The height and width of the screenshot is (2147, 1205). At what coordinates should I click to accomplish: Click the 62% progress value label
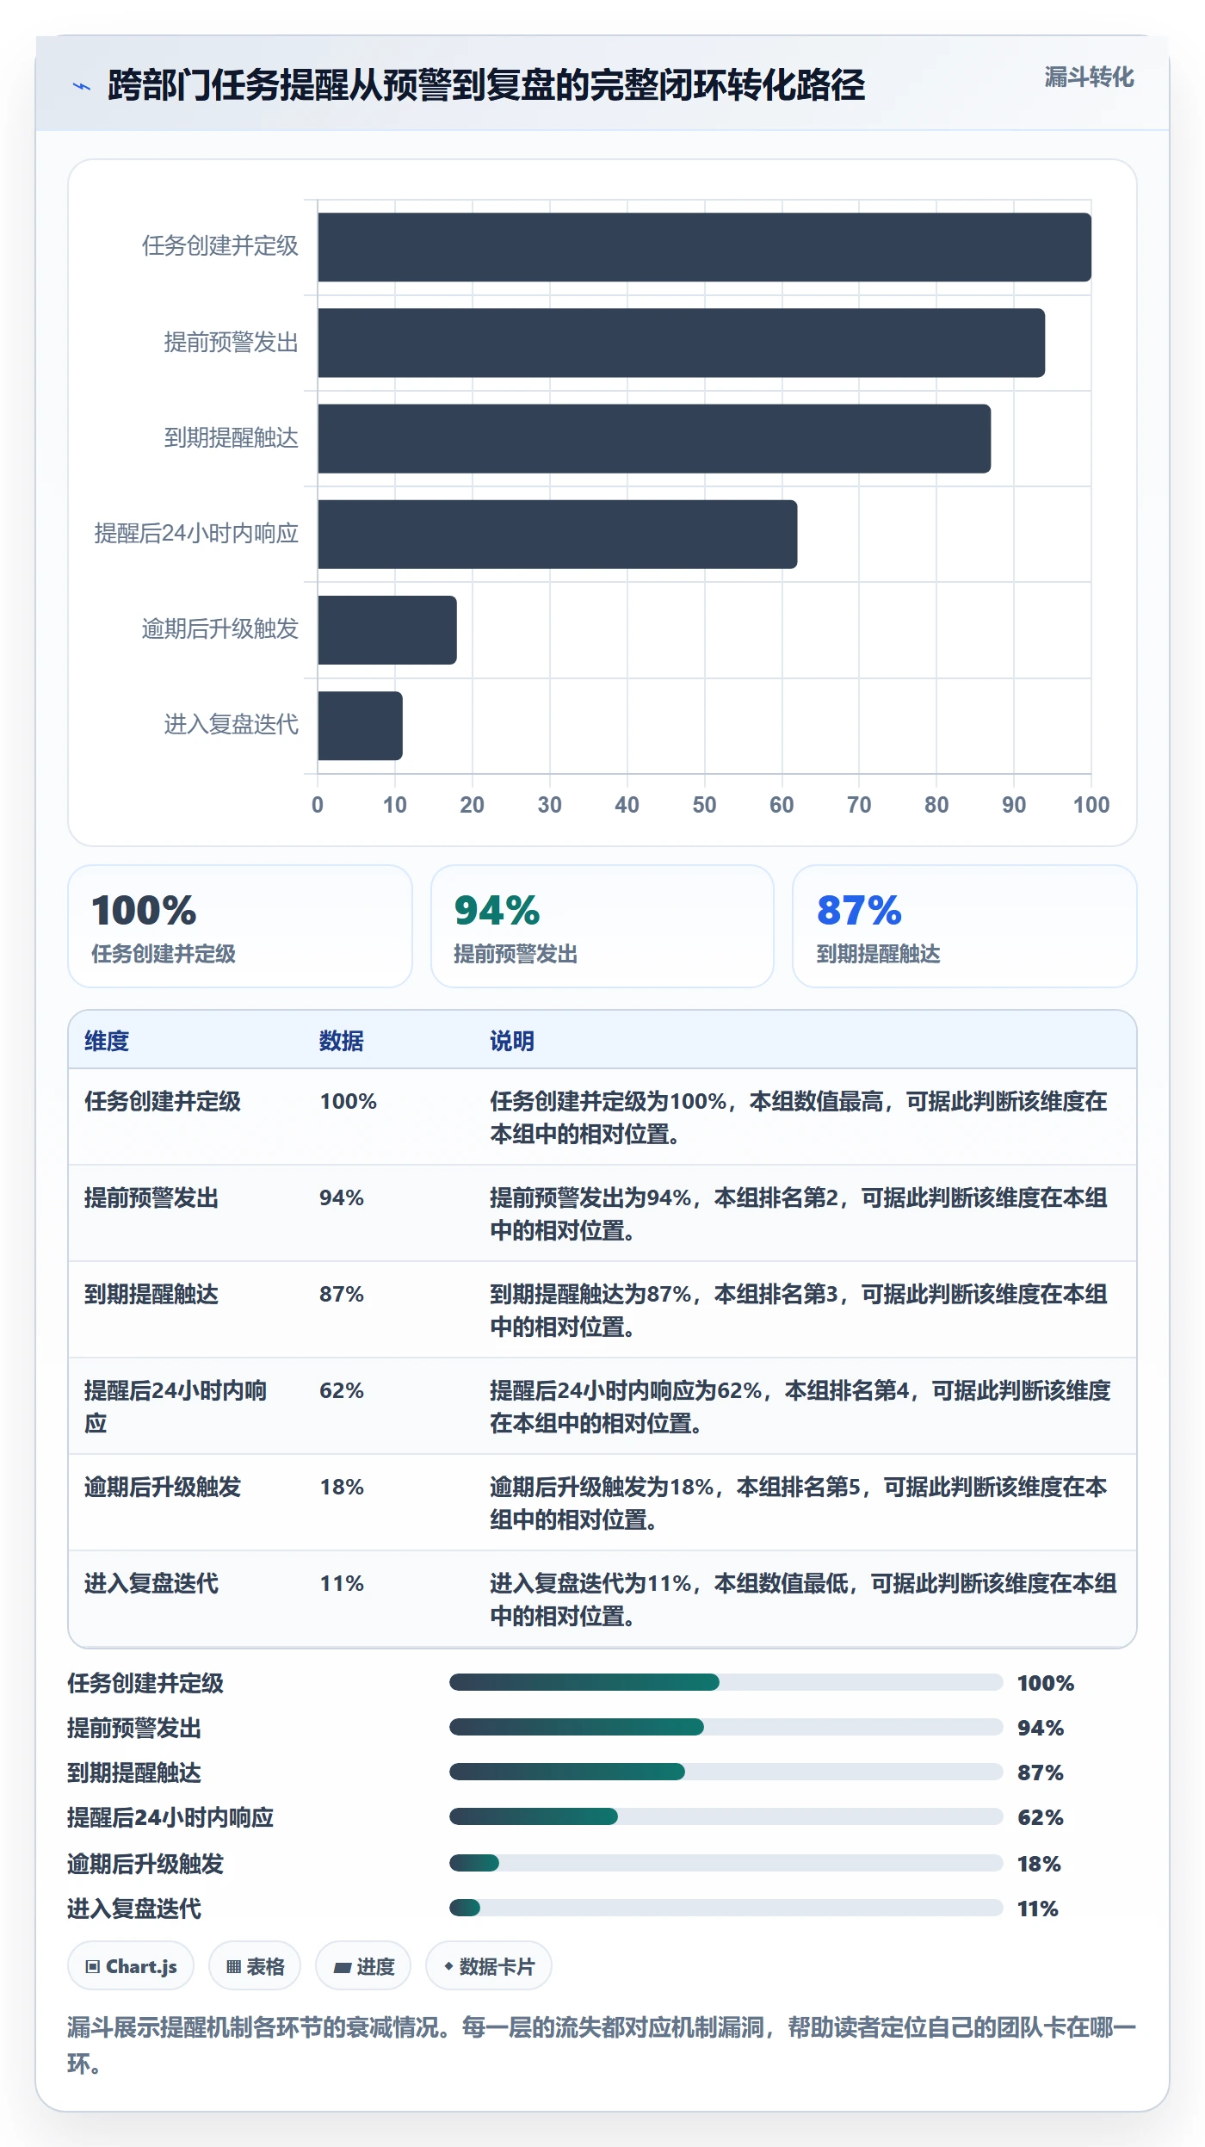(1041, 1817)
